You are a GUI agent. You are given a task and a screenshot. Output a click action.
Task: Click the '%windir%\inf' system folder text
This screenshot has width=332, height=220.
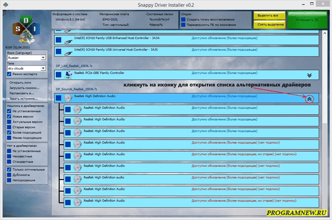[x=159, y=19]
